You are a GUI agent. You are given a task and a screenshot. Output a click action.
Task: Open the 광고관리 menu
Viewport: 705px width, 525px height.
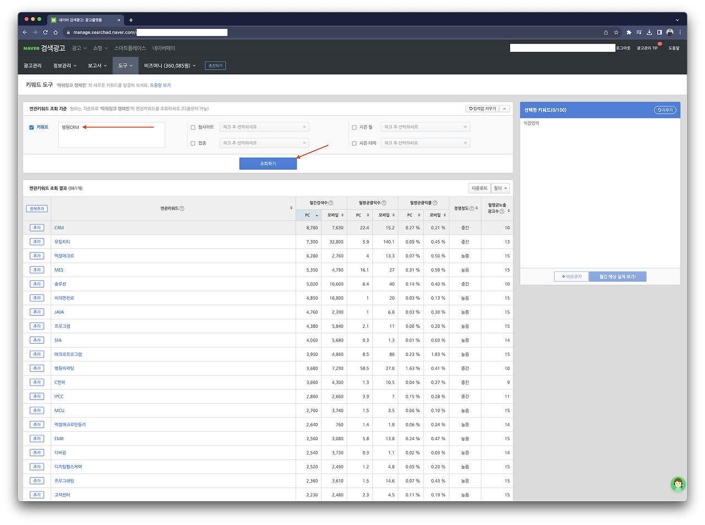[x=32, y=66]
